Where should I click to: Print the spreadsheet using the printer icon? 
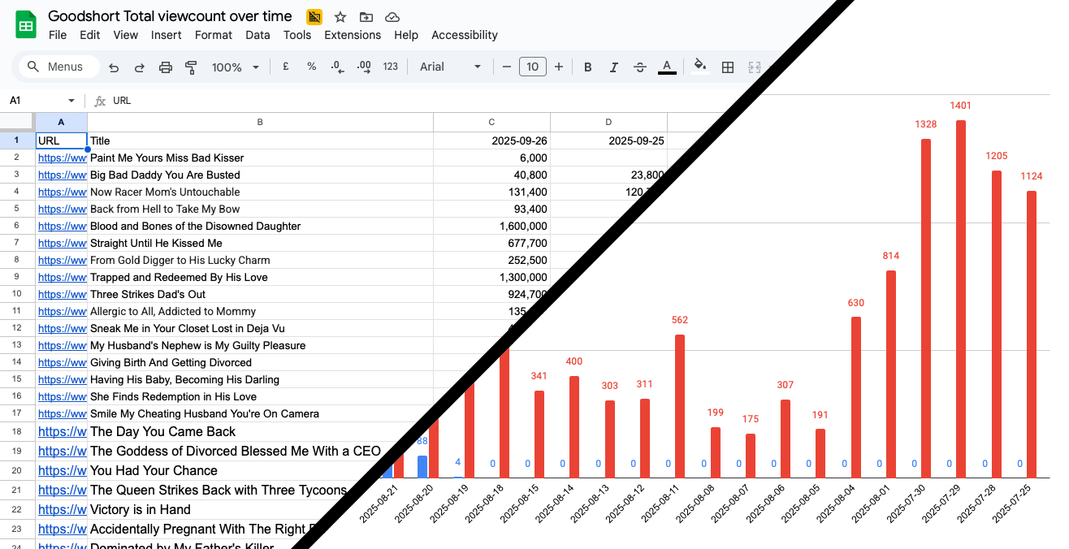(166, 67)
